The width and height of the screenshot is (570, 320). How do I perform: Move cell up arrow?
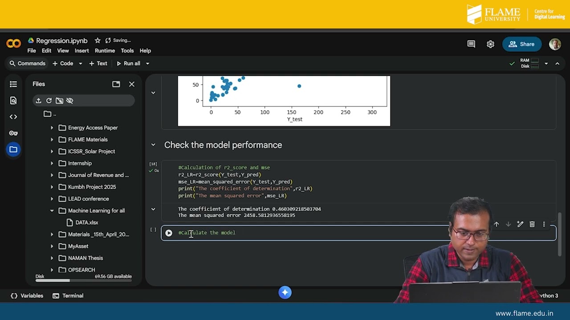tap(497, 224)
